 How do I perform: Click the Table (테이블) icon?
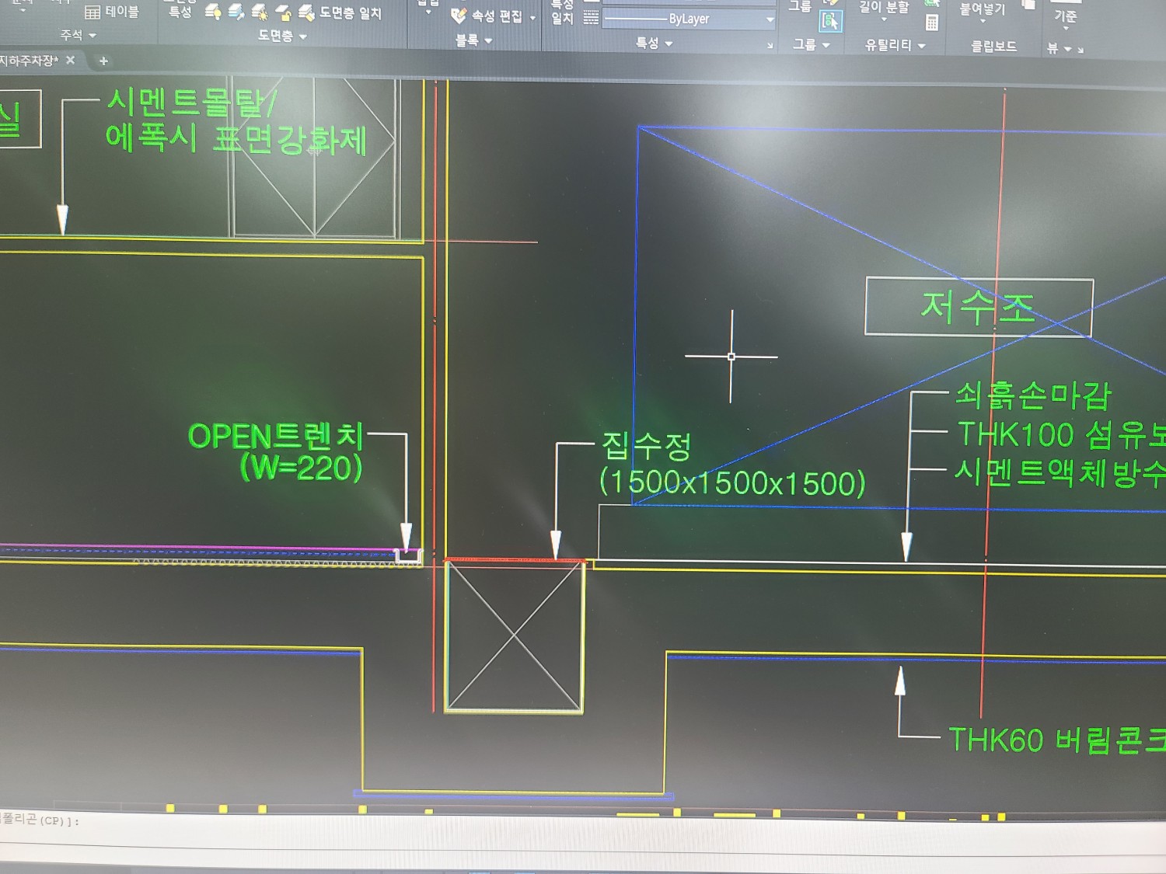(93, 12)
